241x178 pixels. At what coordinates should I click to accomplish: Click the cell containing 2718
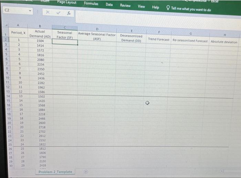42,127
